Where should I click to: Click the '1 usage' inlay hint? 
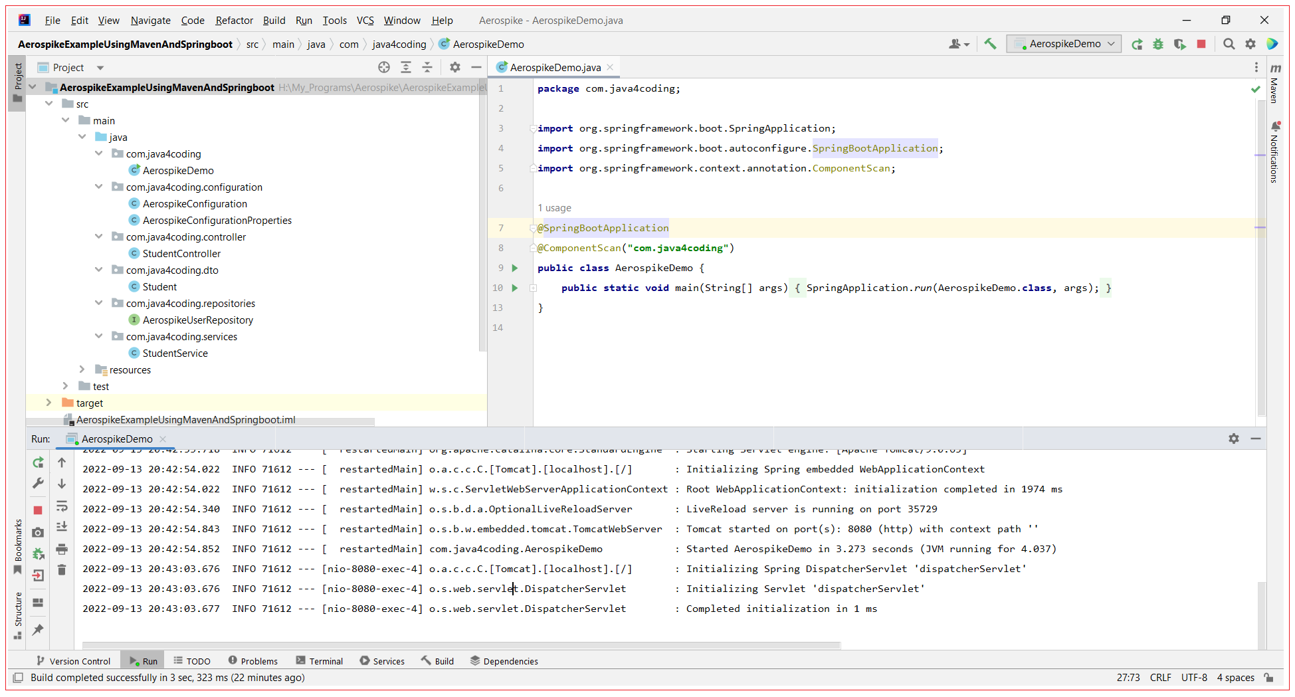pyautogui.click(x=554, y=208)
